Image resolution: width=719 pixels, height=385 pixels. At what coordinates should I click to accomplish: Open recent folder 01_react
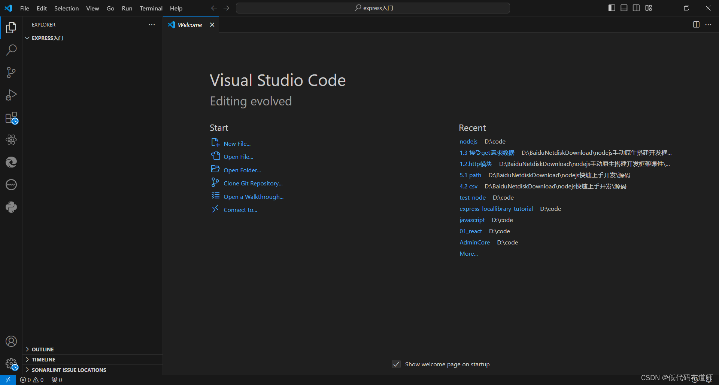point(471,231)
